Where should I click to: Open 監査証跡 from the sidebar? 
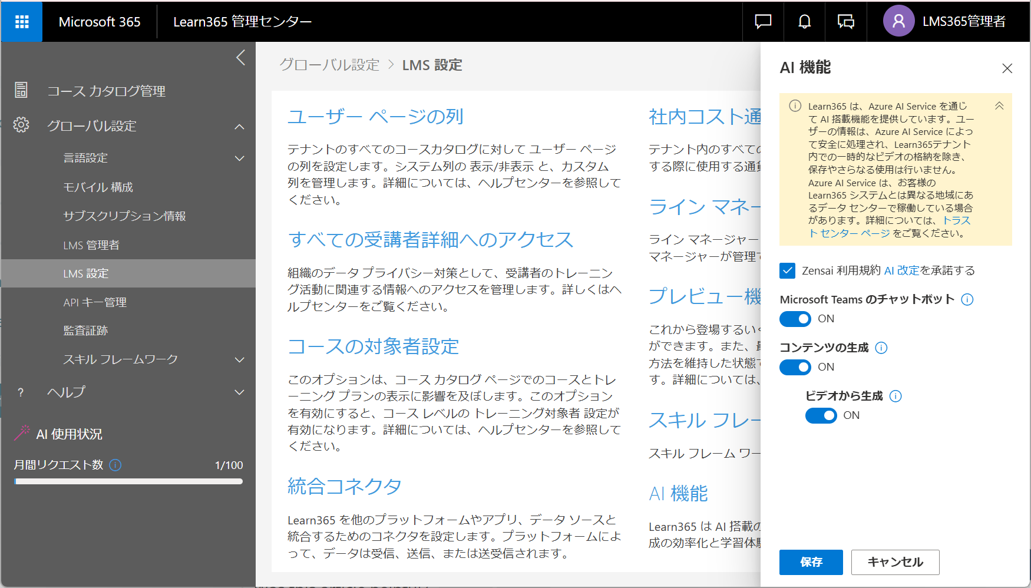pyautogui.click(x=84, y=331)
